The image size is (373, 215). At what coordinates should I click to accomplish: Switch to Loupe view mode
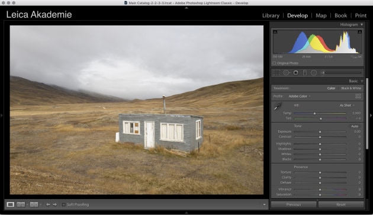[x=10, y=204]
